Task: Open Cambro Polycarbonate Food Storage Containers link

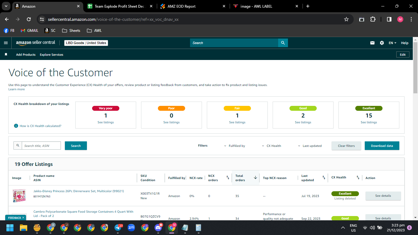Action: [83, 214]
